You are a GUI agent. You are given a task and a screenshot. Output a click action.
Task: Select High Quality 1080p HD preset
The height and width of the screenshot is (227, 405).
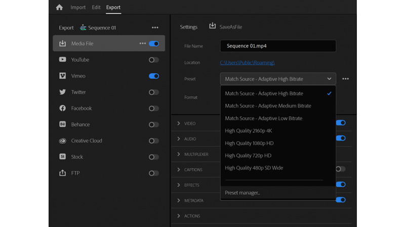249,143
